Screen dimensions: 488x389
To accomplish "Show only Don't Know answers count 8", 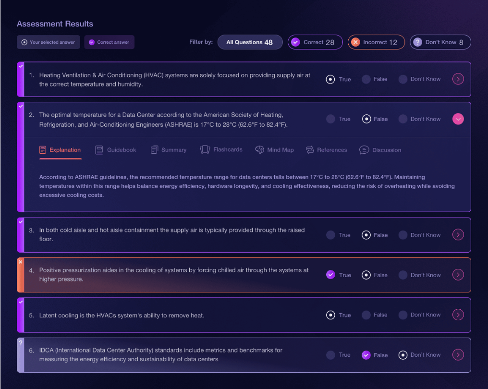I will (440, 42).
